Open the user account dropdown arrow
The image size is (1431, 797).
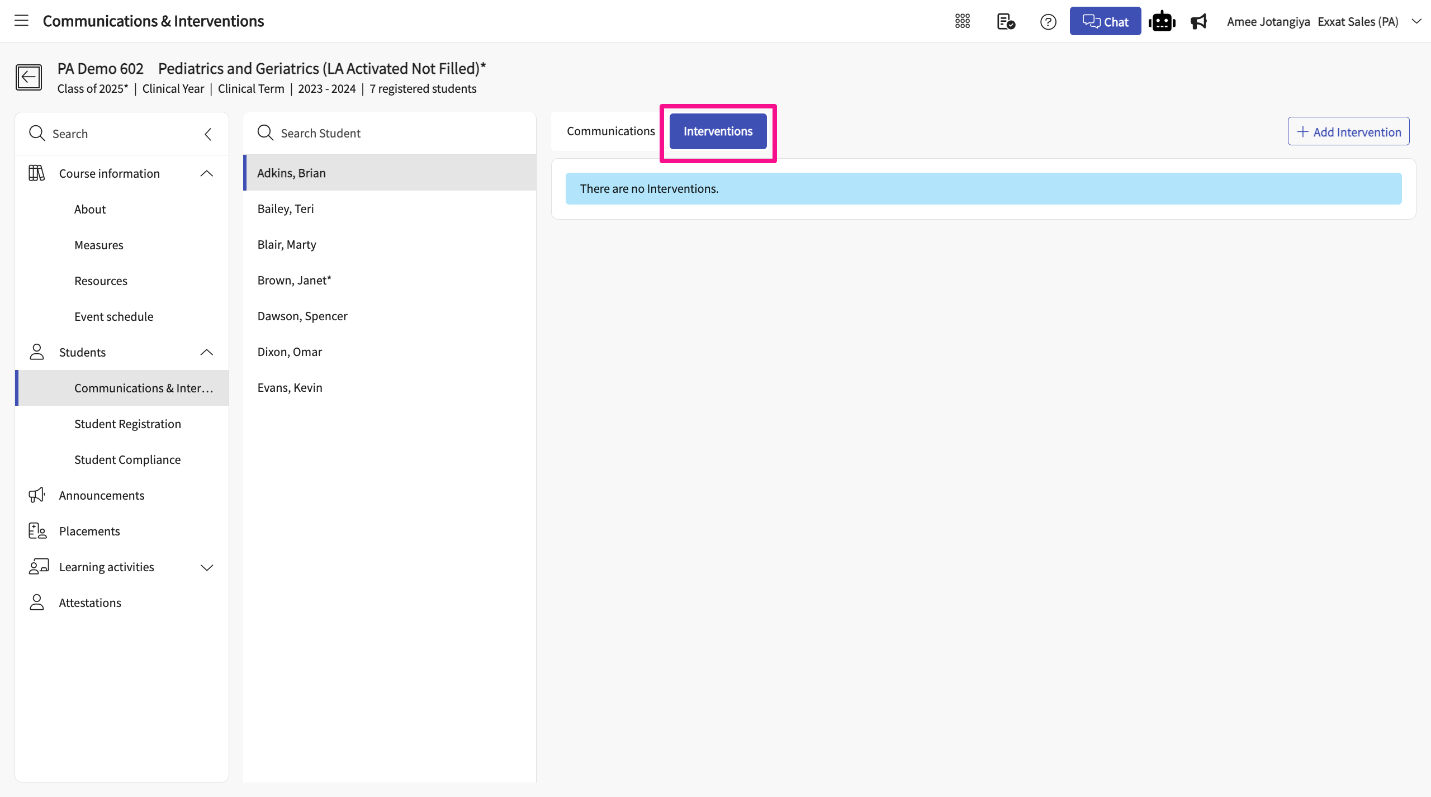(x=1416, y=21)
